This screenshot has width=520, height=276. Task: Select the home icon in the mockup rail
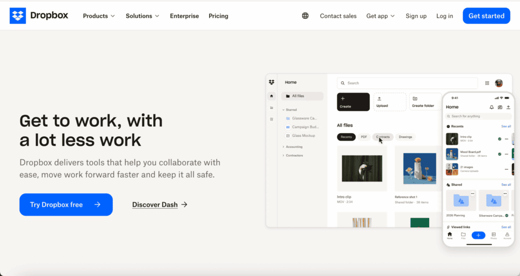point(272,96)
